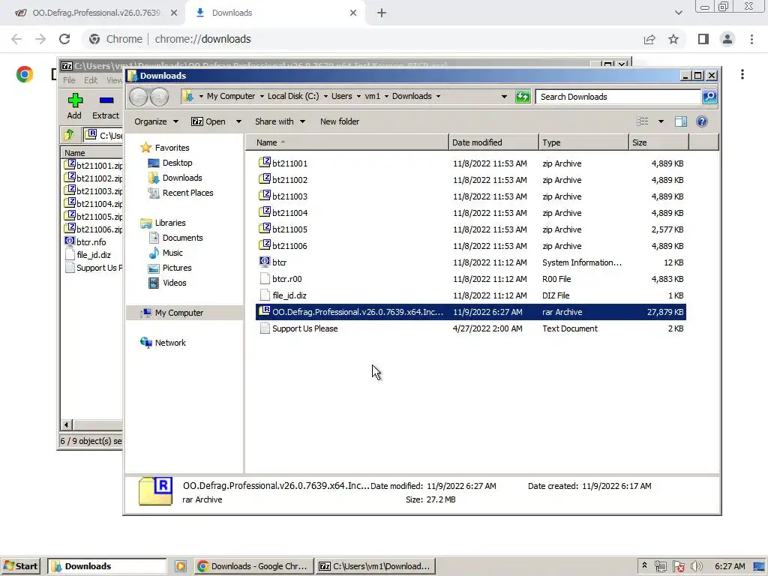Open the downloads page three-dot menu
This screenshot has height=576, width=768.
[742, 74]
